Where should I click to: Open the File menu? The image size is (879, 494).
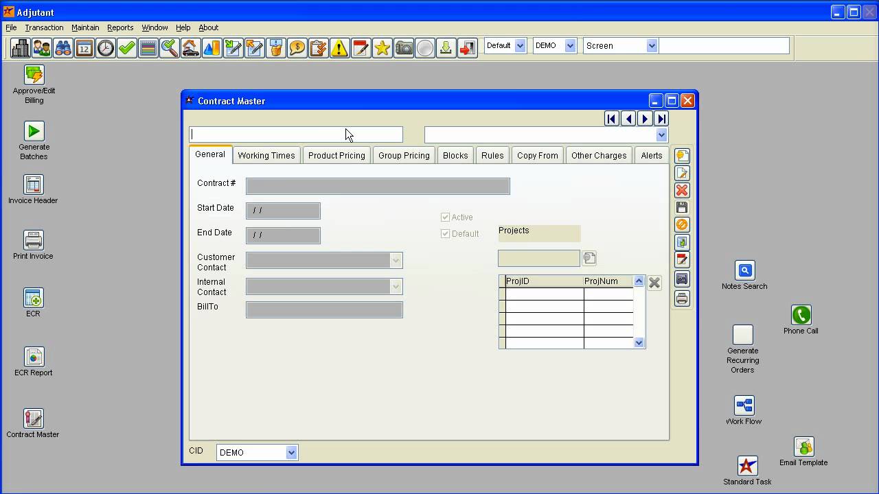click(x=11, y=27)
